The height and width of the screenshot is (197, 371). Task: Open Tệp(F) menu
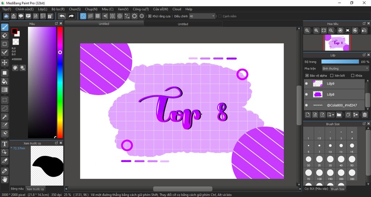(x=7, y=9)
